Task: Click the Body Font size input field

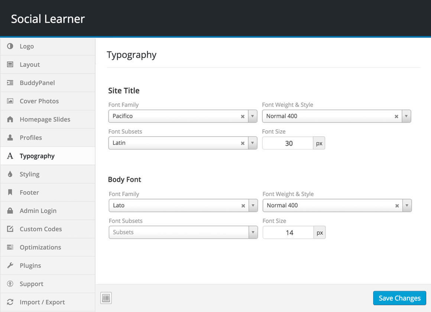Action: point(288,233)
